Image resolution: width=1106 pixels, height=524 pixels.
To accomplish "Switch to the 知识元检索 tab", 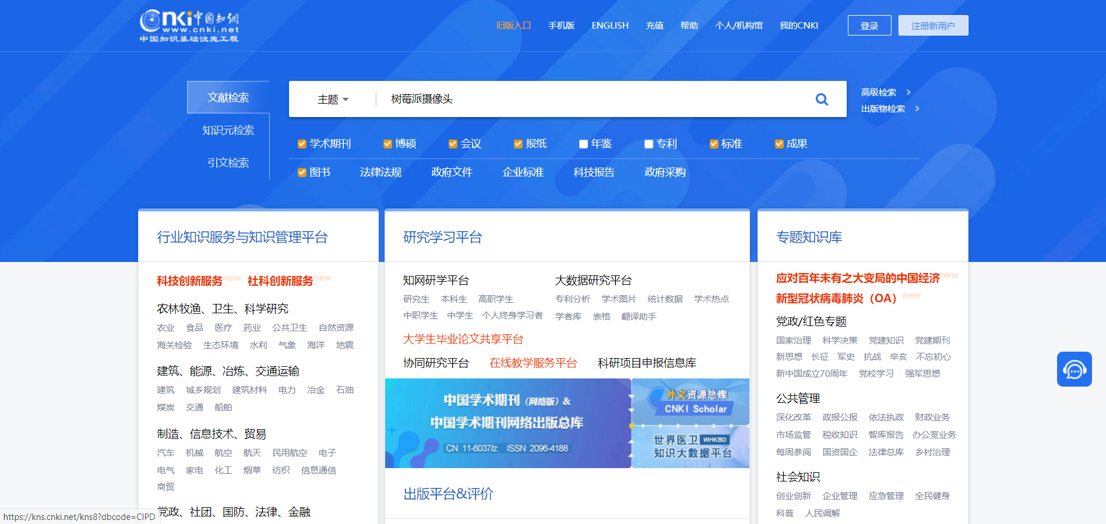I will 228,130.
